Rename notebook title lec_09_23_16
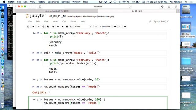This screenshot has height=110, width=196. [x=57, y=16]
